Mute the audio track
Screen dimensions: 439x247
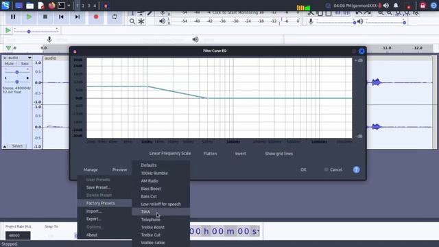pos(9,64)
